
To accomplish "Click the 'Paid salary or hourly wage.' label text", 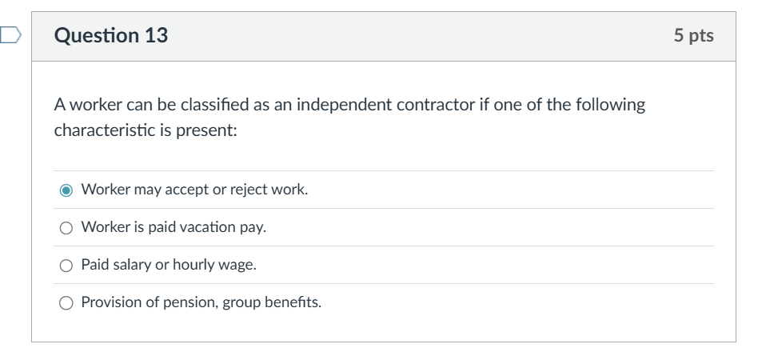I will click(x=169, y=265).
